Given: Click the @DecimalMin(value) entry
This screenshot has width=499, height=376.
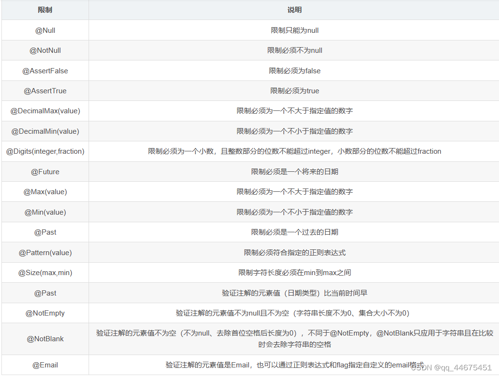Looking at the screenshot, I should [x=45, y=131].
